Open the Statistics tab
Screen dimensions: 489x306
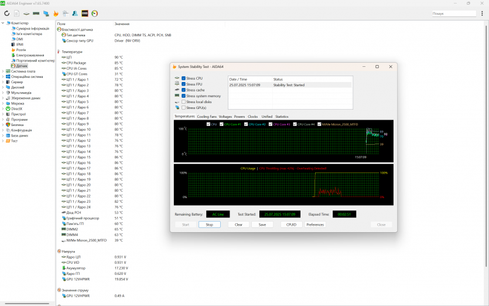pyautogui.click(x=282, y=117)
